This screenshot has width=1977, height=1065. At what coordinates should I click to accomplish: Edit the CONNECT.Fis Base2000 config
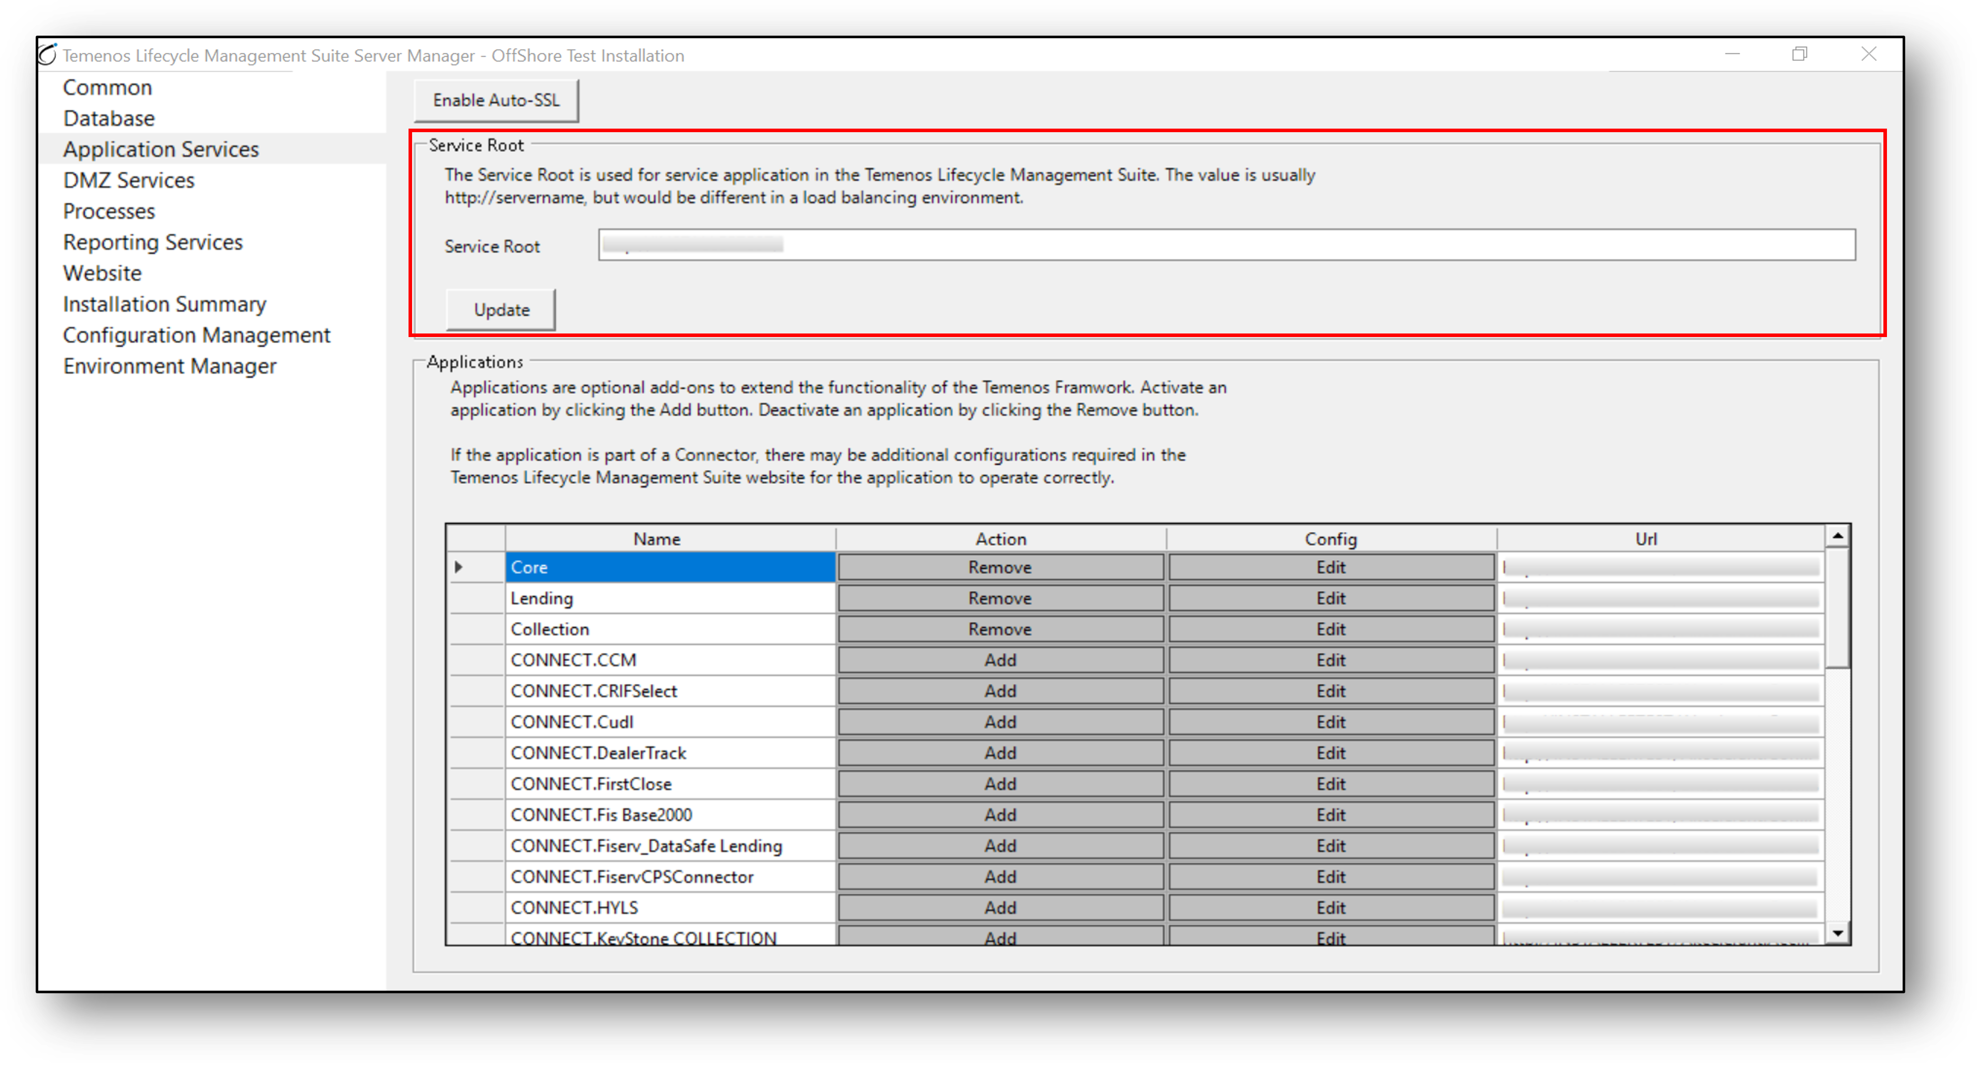point(1331,814)
